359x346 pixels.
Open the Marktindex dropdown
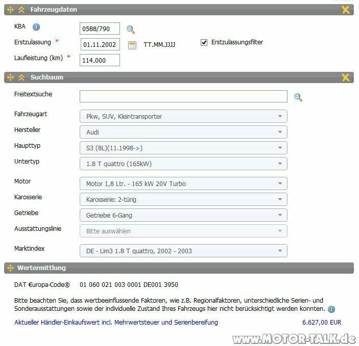pos(183,251)
